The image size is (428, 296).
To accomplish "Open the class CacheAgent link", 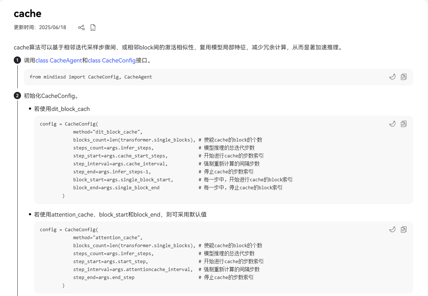I will tap(59, 60).
